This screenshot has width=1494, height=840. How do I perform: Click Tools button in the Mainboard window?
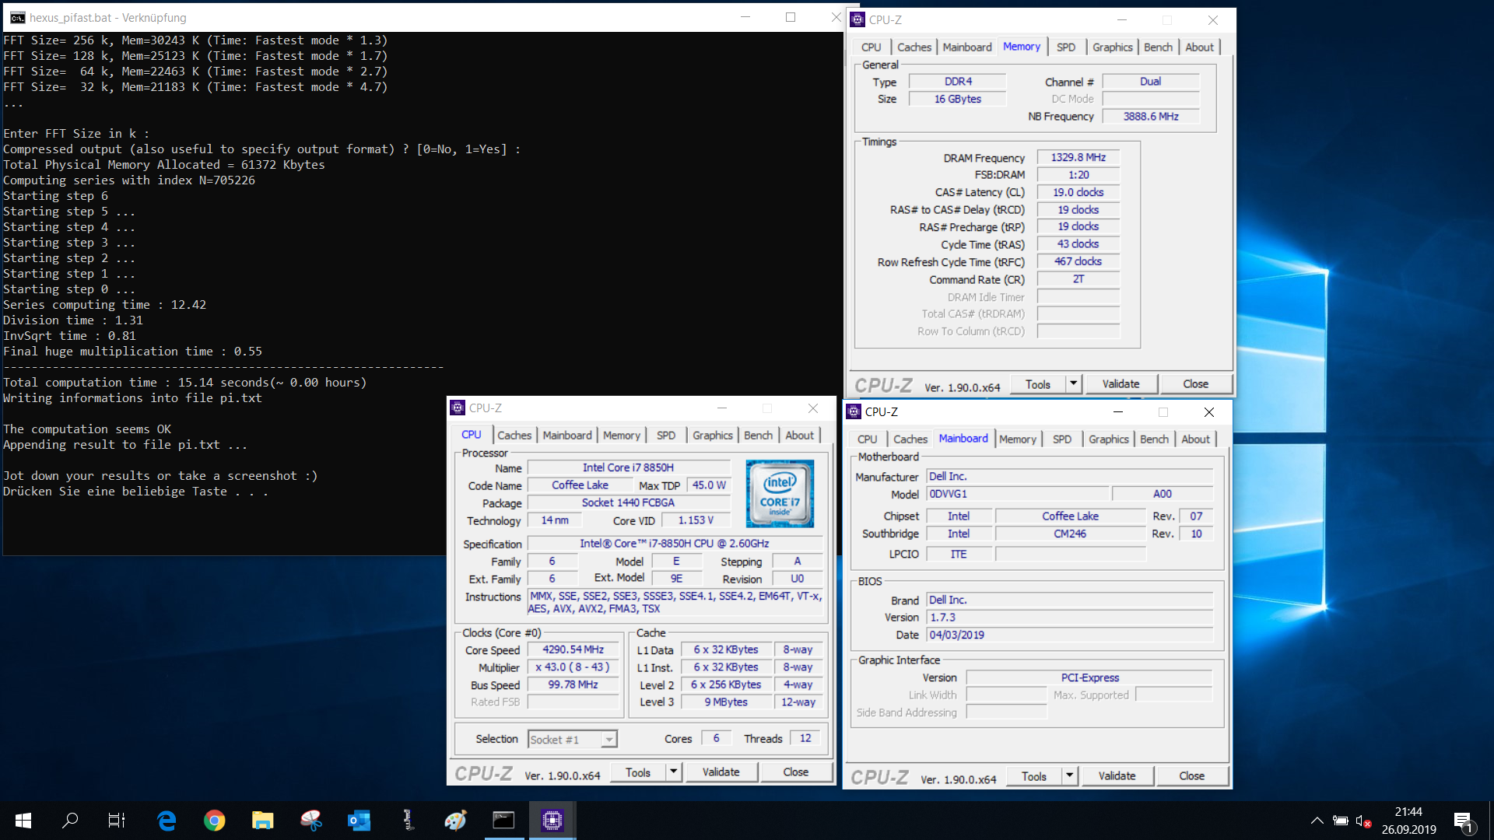click(x=1034, y=775)
